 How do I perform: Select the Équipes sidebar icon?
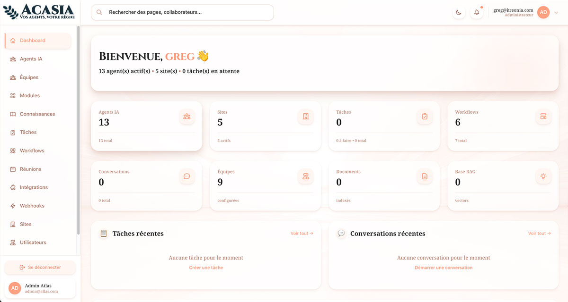point(14,77)
